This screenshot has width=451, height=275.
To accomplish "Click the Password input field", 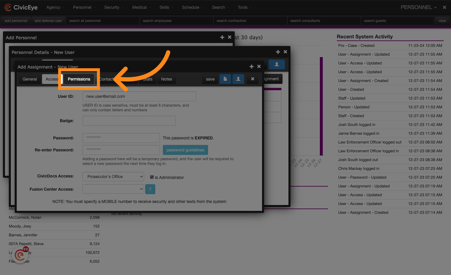I will click(121, 138).
